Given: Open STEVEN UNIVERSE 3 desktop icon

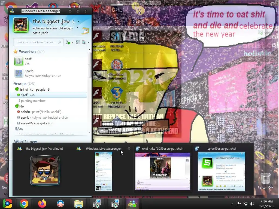Looking at the screenshot, I should pyautogui.click(x=117, y=98).
